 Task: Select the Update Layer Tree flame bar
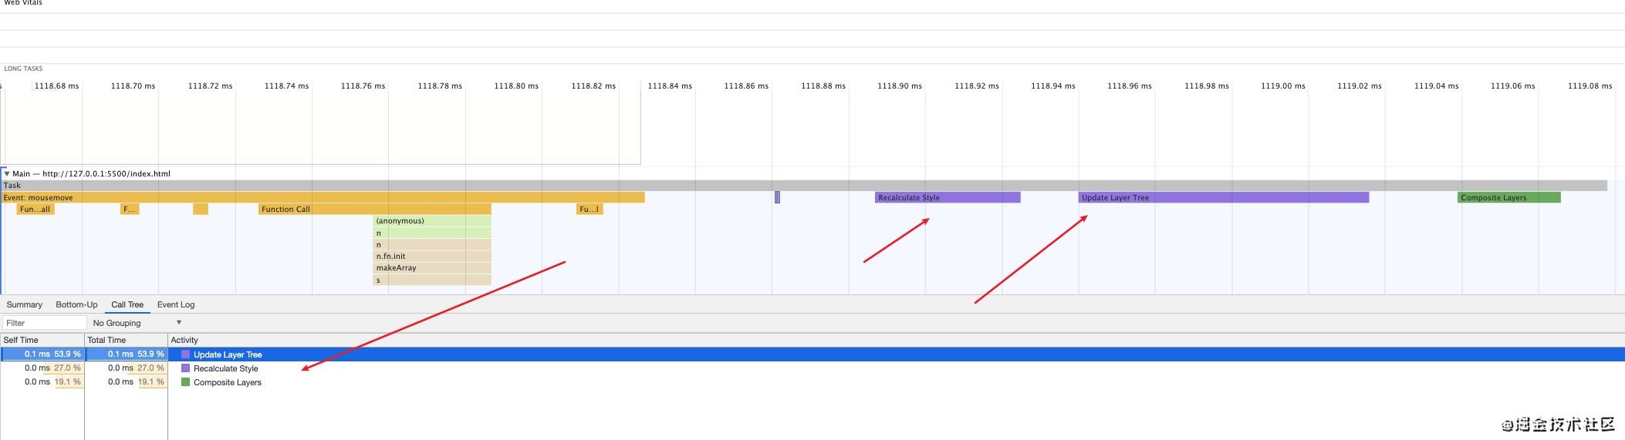pyautogui.click(x=1224, y=198)
